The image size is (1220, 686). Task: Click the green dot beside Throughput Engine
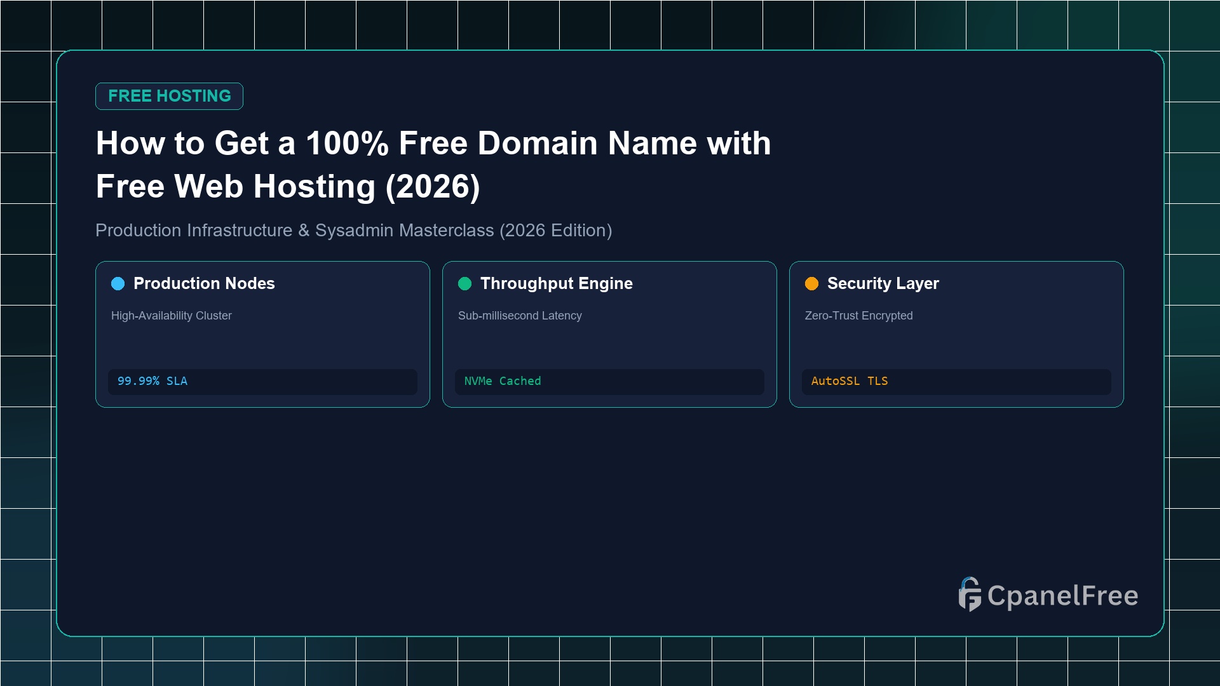465,283
